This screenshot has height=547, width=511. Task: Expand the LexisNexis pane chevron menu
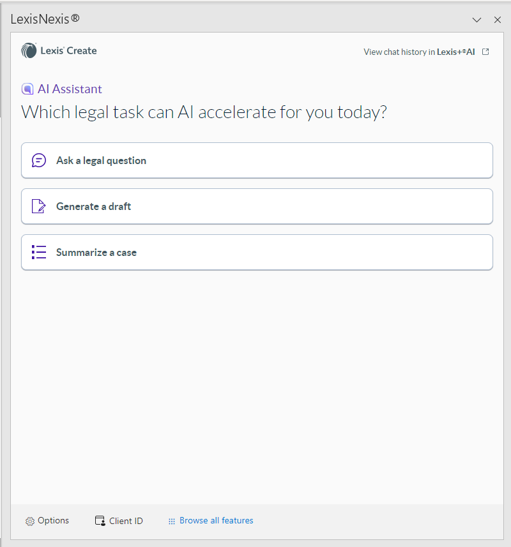click(x=477, y=20)
